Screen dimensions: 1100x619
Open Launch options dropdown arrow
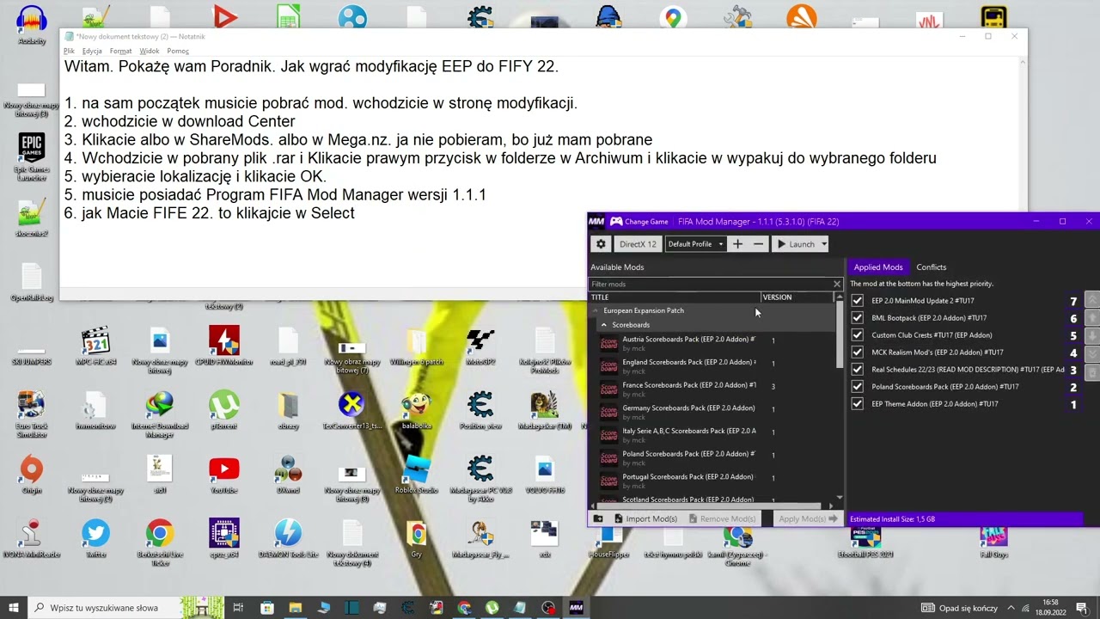tap(823, 244)
